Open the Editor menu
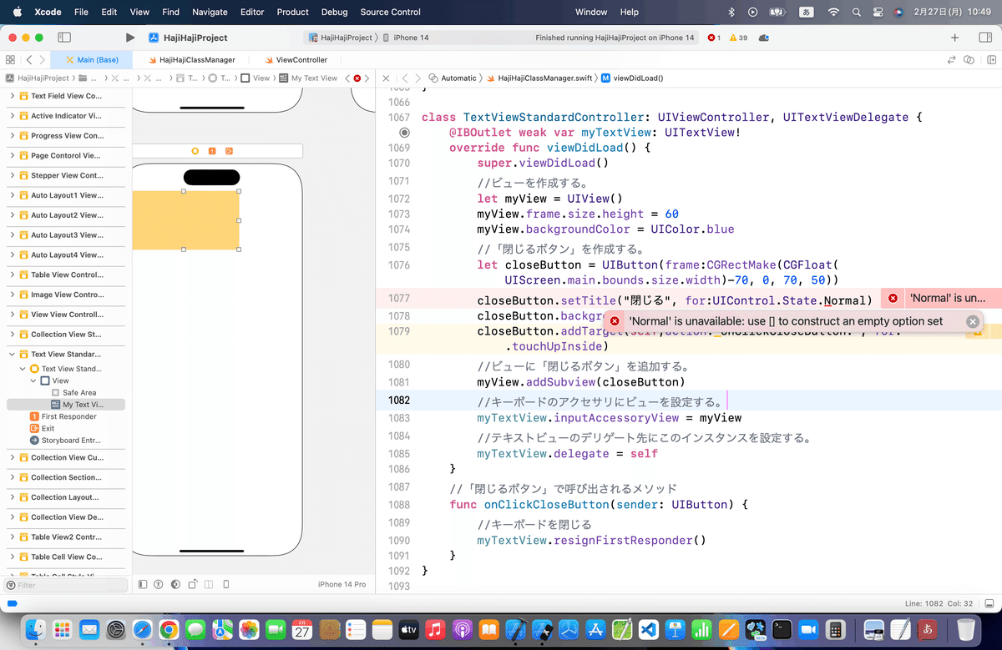1002x650 pixels. [252, 12]
